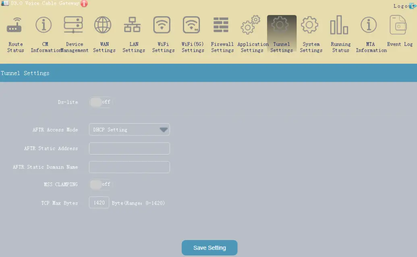417x257 pixels.
Task: Open the Event Log document icon
Action: coord(398,25)
